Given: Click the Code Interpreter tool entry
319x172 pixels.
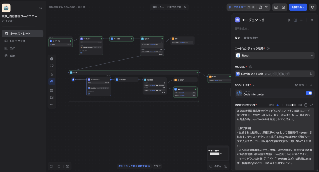Looking at the screenshot, I should click(x=274, y=93).
